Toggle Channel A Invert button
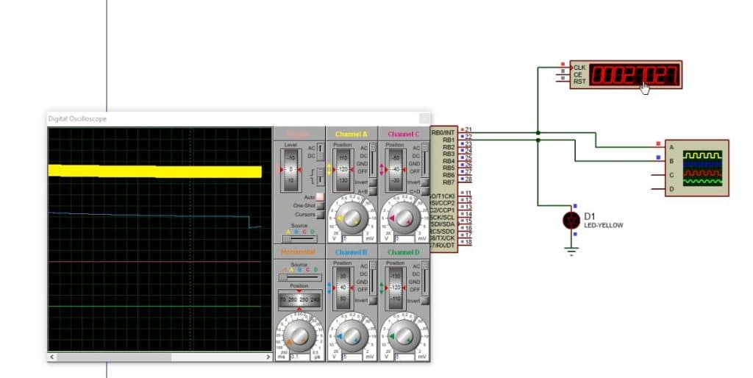This screenshot has height=378, width=753. [x=373, y=182]
